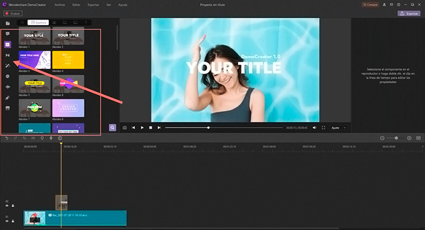This screenshot has width=425, height=230.
Task: Select the fourth title category tab
Action: click(x=65, y=23)
